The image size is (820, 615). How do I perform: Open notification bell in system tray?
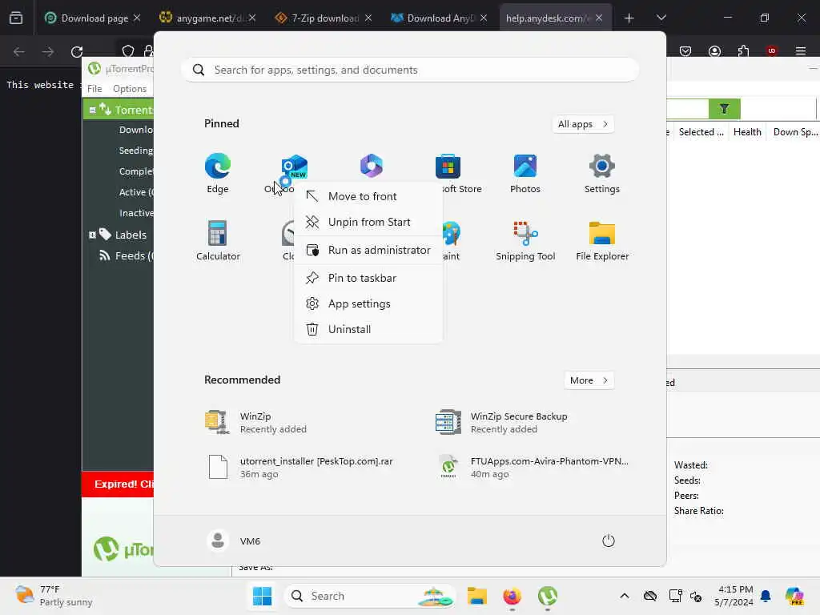[x=766, y=596]
